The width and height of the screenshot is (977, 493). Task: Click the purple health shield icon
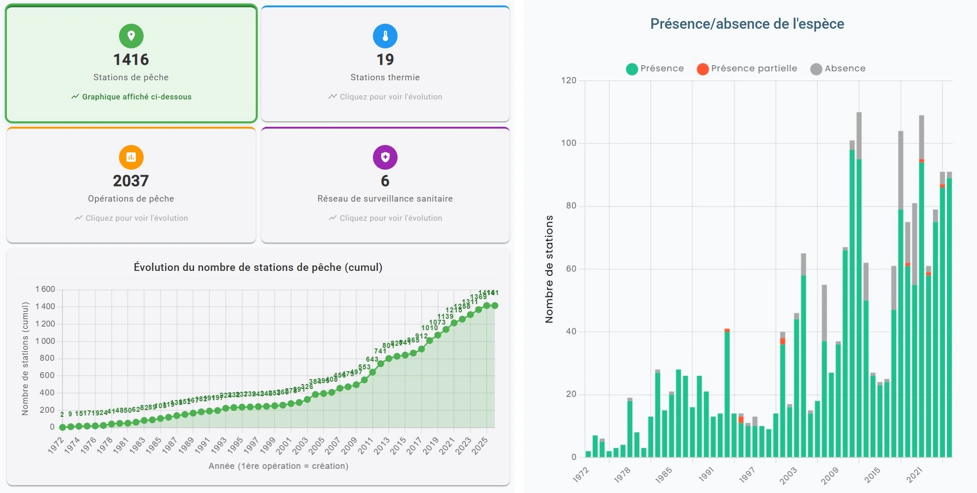[x=385, y=157]
